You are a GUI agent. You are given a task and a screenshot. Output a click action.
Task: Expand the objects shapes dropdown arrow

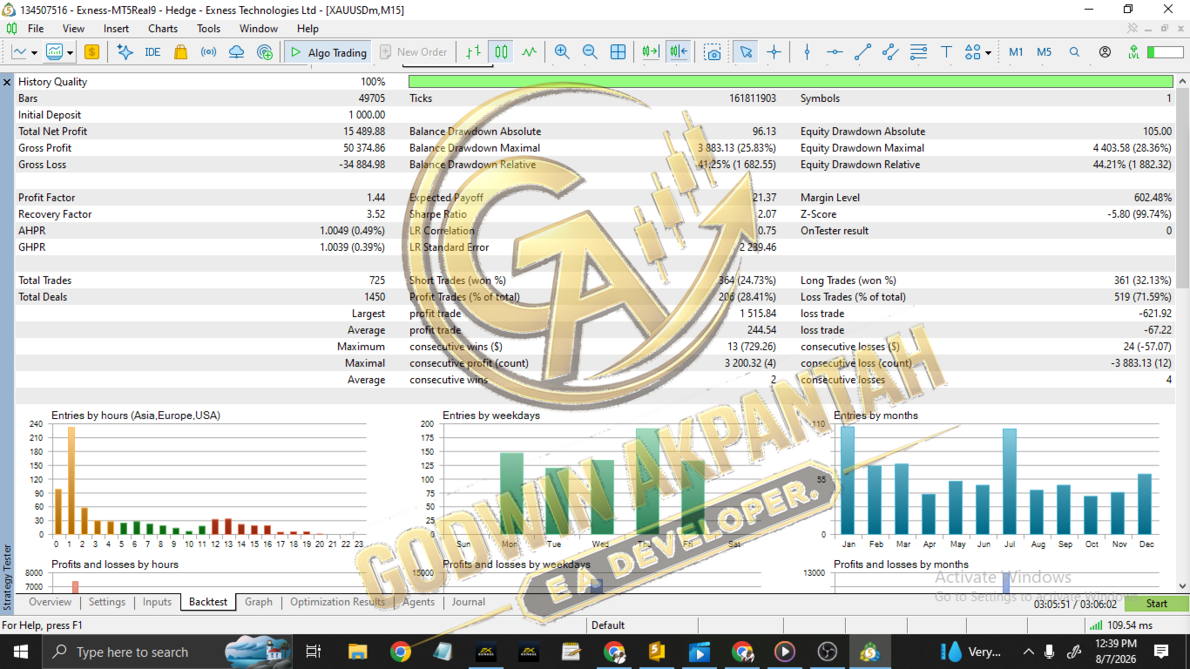tap(988, 53)
